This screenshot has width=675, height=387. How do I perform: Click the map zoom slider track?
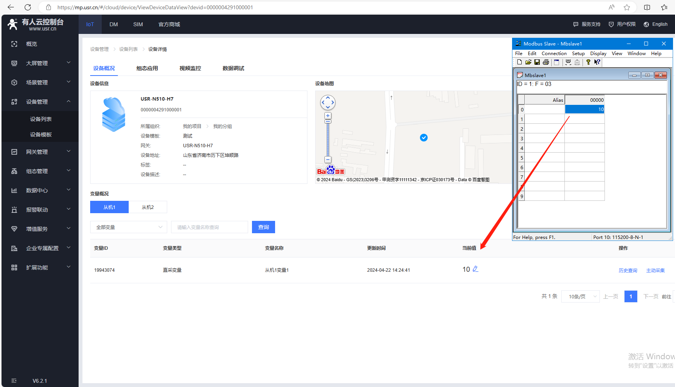pos(328,139)
